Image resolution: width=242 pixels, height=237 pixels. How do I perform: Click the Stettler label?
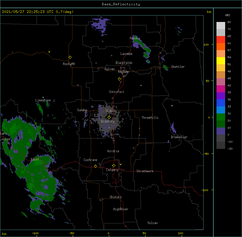coord(178,67)
